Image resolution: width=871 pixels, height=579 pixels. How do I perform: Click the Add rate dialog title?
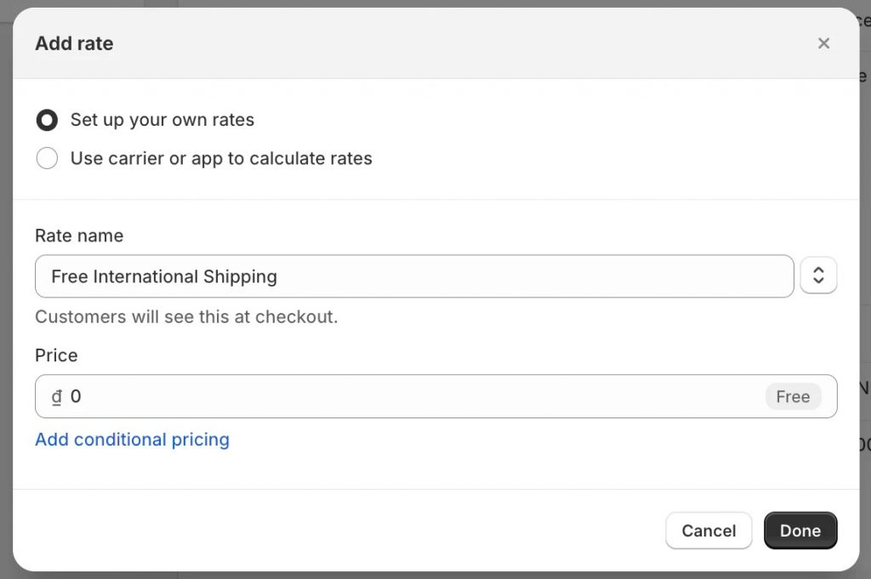pos(74,43)
